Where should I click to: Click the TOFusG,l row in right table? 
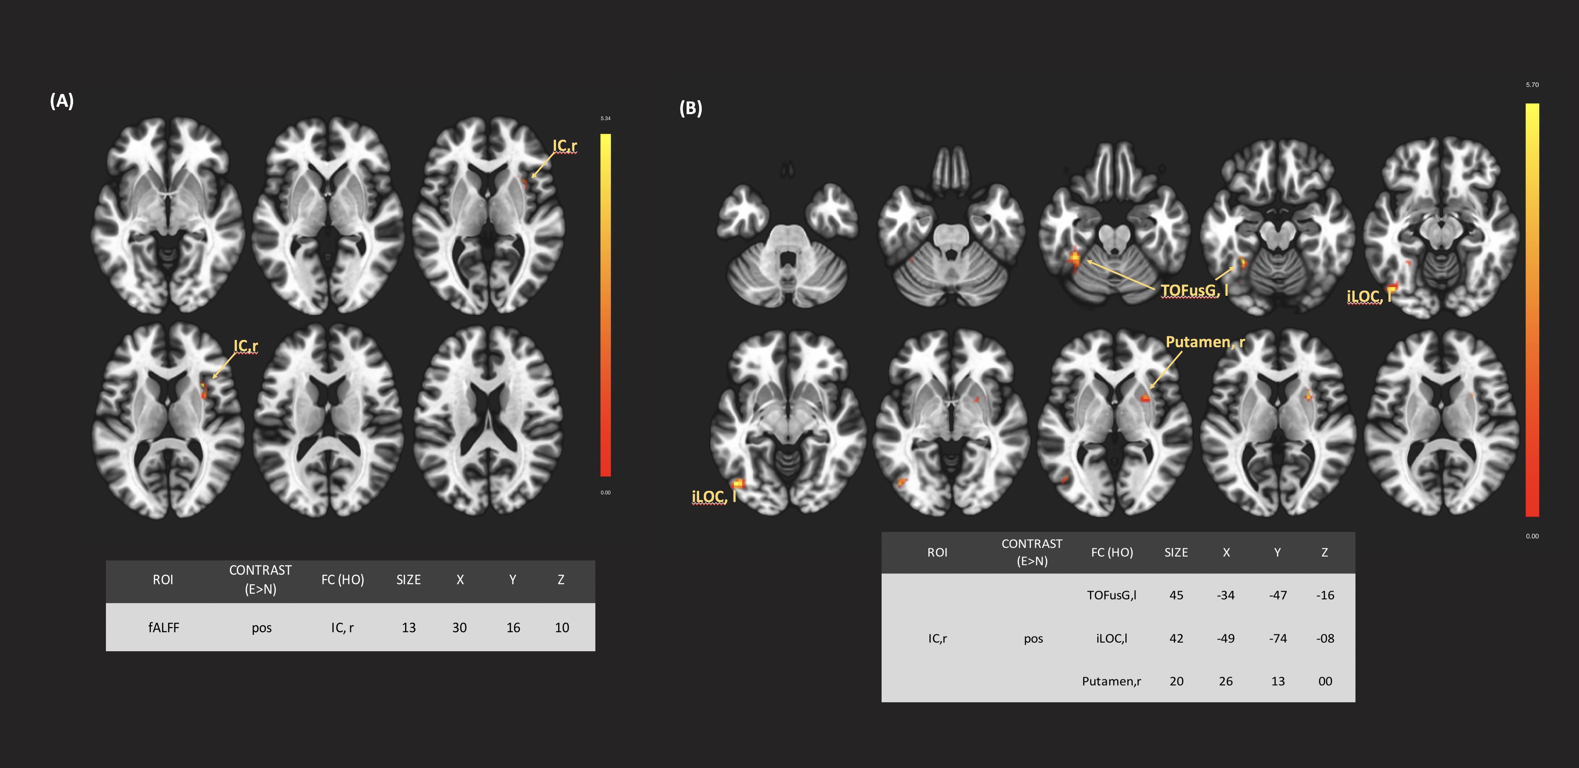click(1111, 595)
